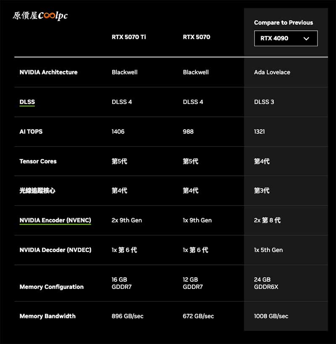336x344 pixels.
Task: Click the Tensor Cores row label
Action: [x=38, y=161]
